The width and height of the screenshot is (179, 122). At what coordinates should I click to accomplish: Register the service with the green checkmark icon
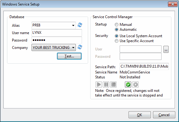point(128,85)
